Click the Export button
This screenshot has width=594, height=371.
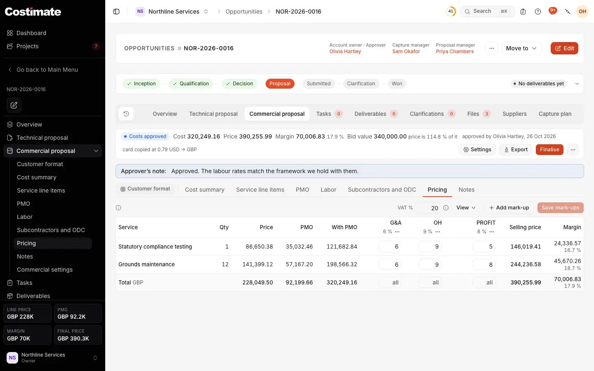(x=516, y=150)
